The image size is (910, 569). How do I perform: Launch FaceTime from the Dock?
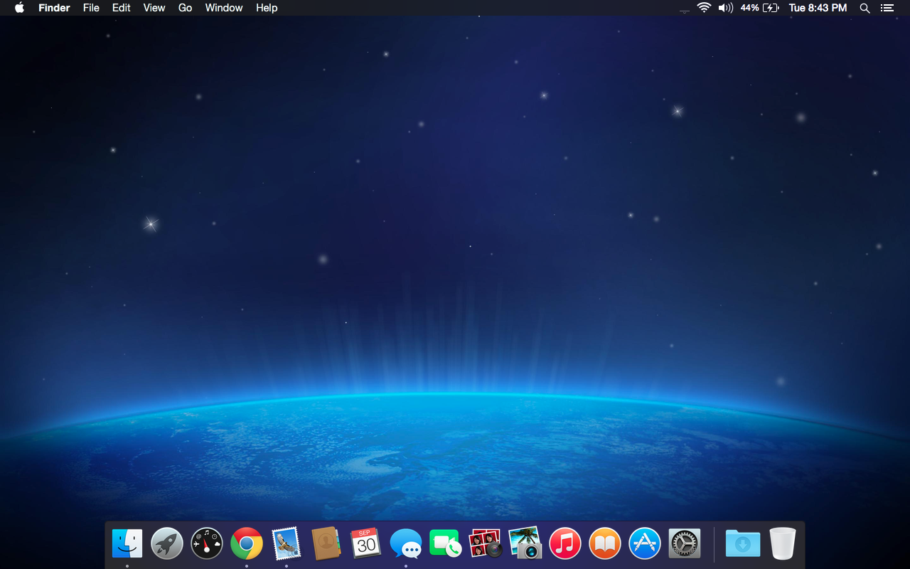point(446,544)
